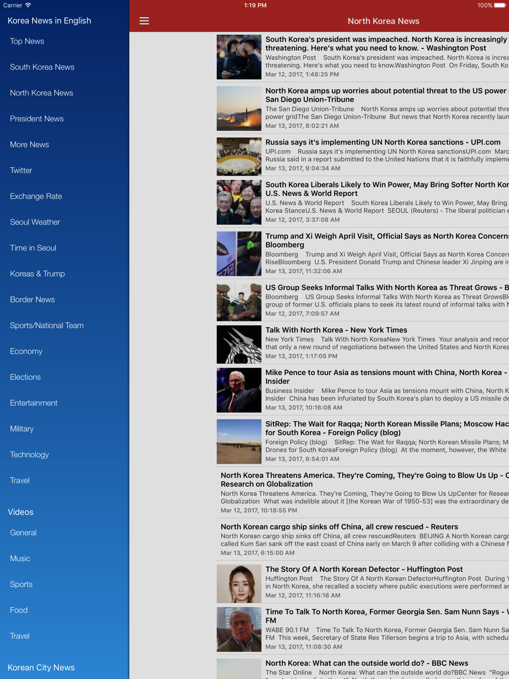Tap BBC News article thumbnail
The width and height of the screenshot is (509, 679).
tap(239, 669)
